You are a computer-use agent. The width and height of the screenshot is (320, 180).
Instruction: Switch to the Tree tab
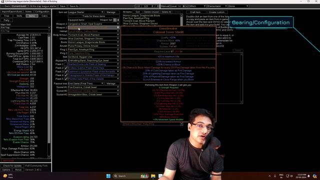pos(6,16)
